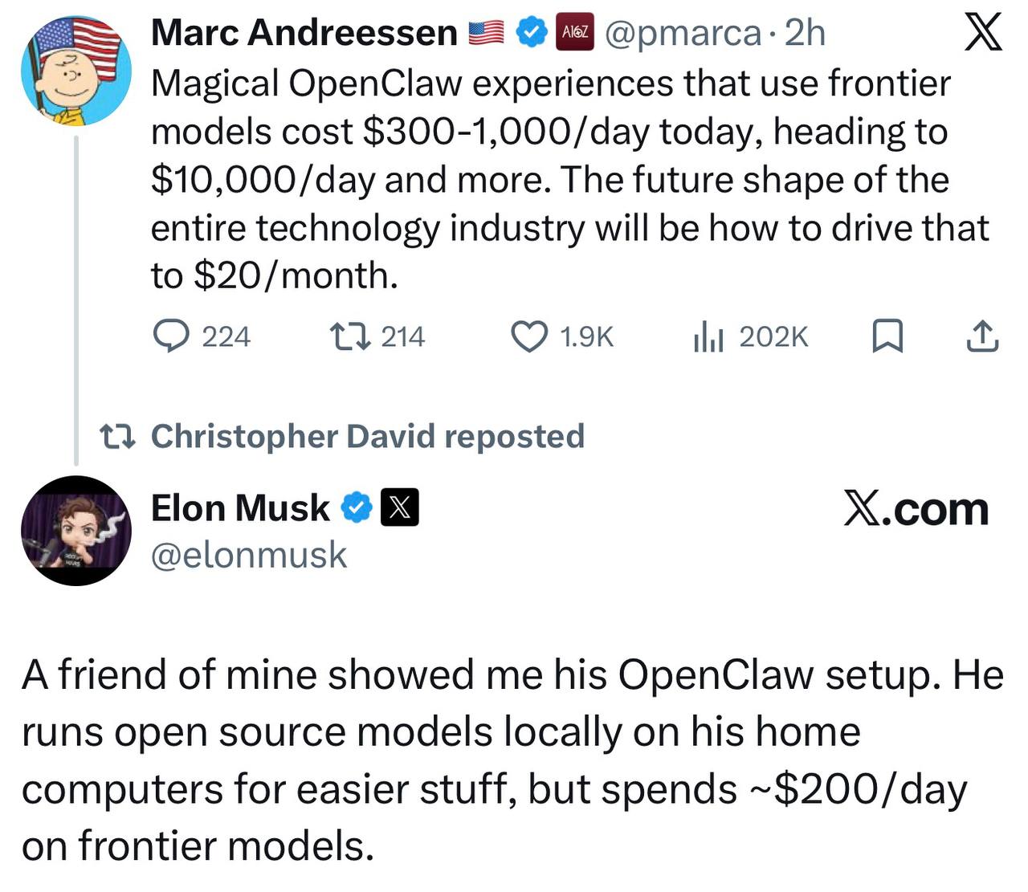Click the Elon Musk display name
Screen dimensions: 1028x892
(240, 508)
